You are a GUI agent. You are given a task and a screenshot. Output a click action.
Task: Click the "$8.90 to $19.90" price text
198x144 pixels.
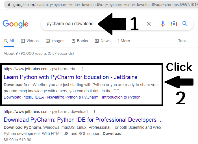pyautogui.click(x=18, y=140)
